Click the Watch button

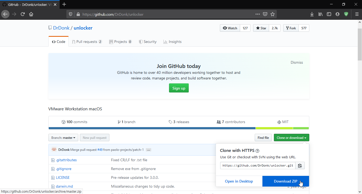pyautogui.click(x=230, y=28)
